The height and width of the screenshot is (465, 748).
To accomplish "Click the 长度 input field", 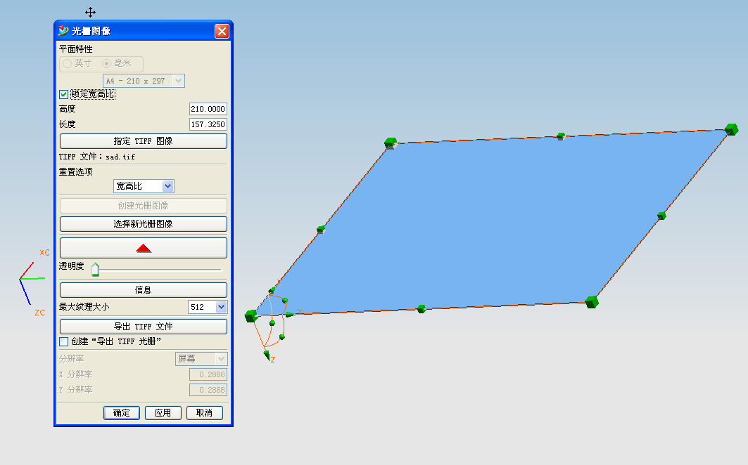I will click(x=208, y=124).
